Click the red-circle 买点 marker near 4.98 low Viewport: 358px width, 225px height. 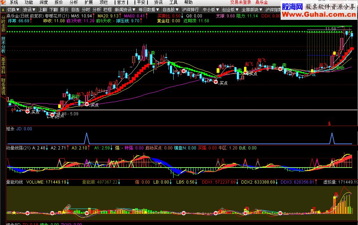tap(52, 115)
